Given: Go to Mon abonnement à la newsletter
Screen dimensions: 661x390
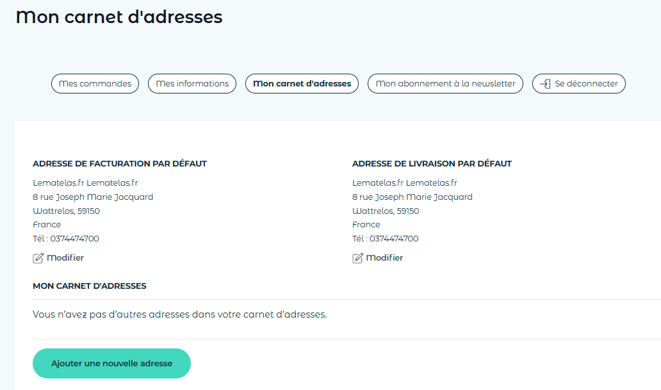Looking at the screenshot, I should tap(445, 84).
